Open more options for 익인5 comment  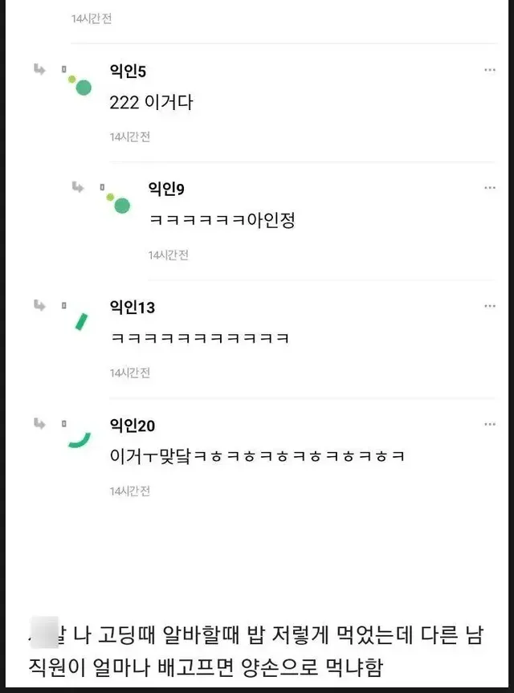[x=490, y=71]
